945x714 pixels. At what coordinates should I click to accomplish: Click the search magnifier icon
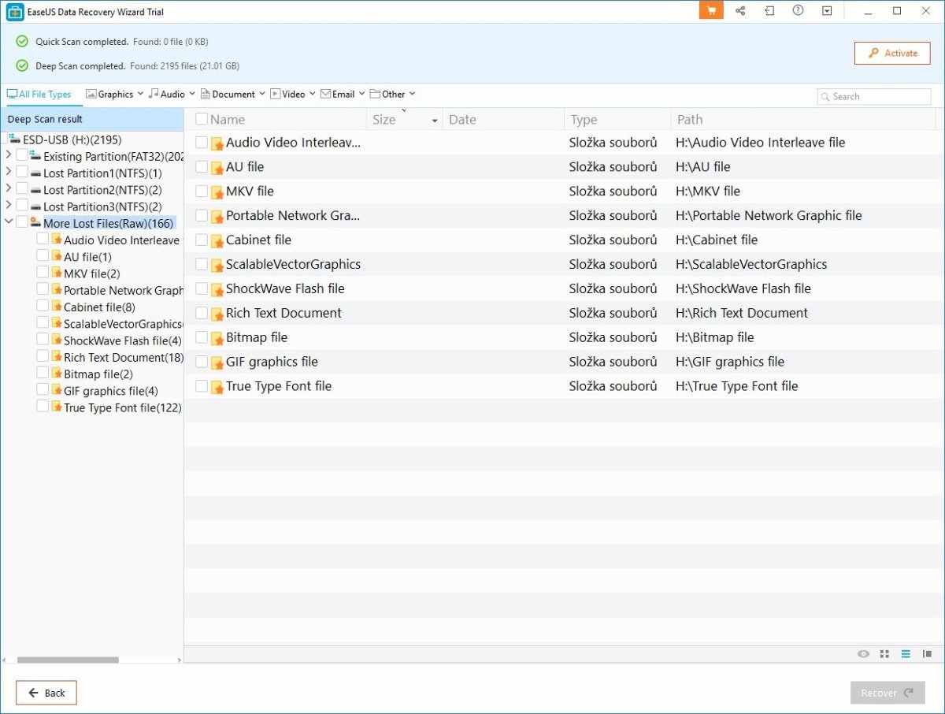[x=825, y=97]
